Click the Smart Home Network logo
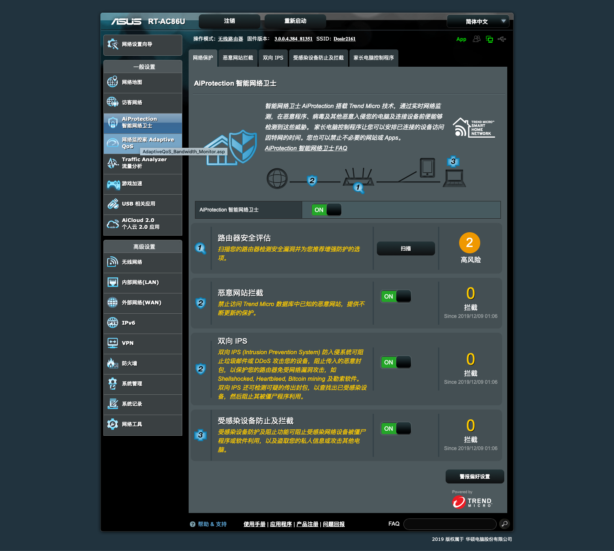Image resolution: width=614 pixels, height=551 pixels. coord(473,127)
